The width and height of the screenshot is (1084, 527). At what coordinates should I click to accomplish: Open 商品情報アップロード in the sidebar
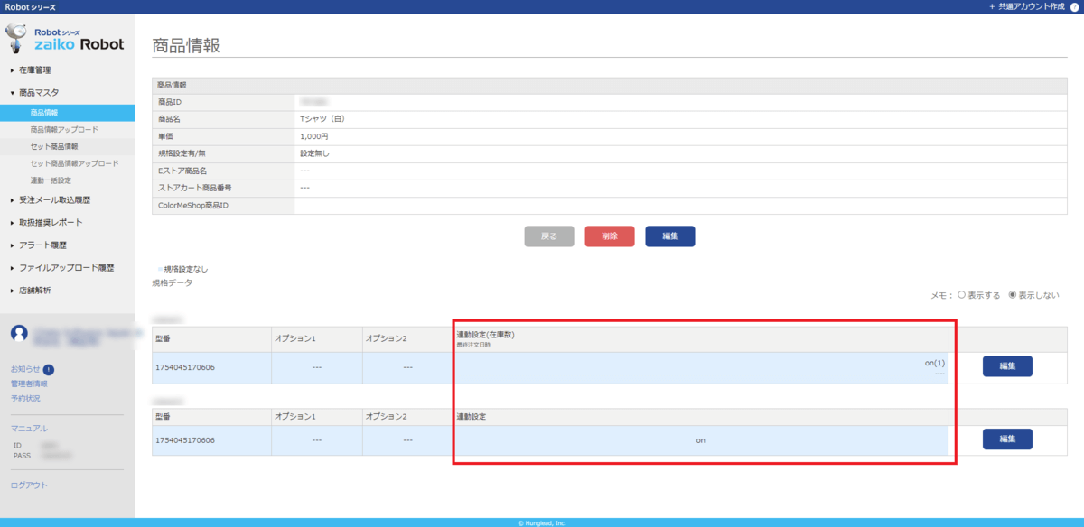click(x=64, y=130)
